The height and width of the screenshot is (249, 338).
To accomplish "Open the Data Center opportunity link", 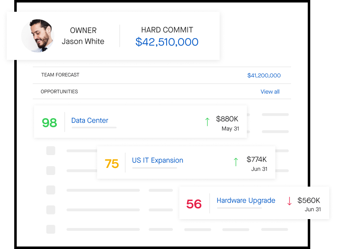I will tap(90, 120).
